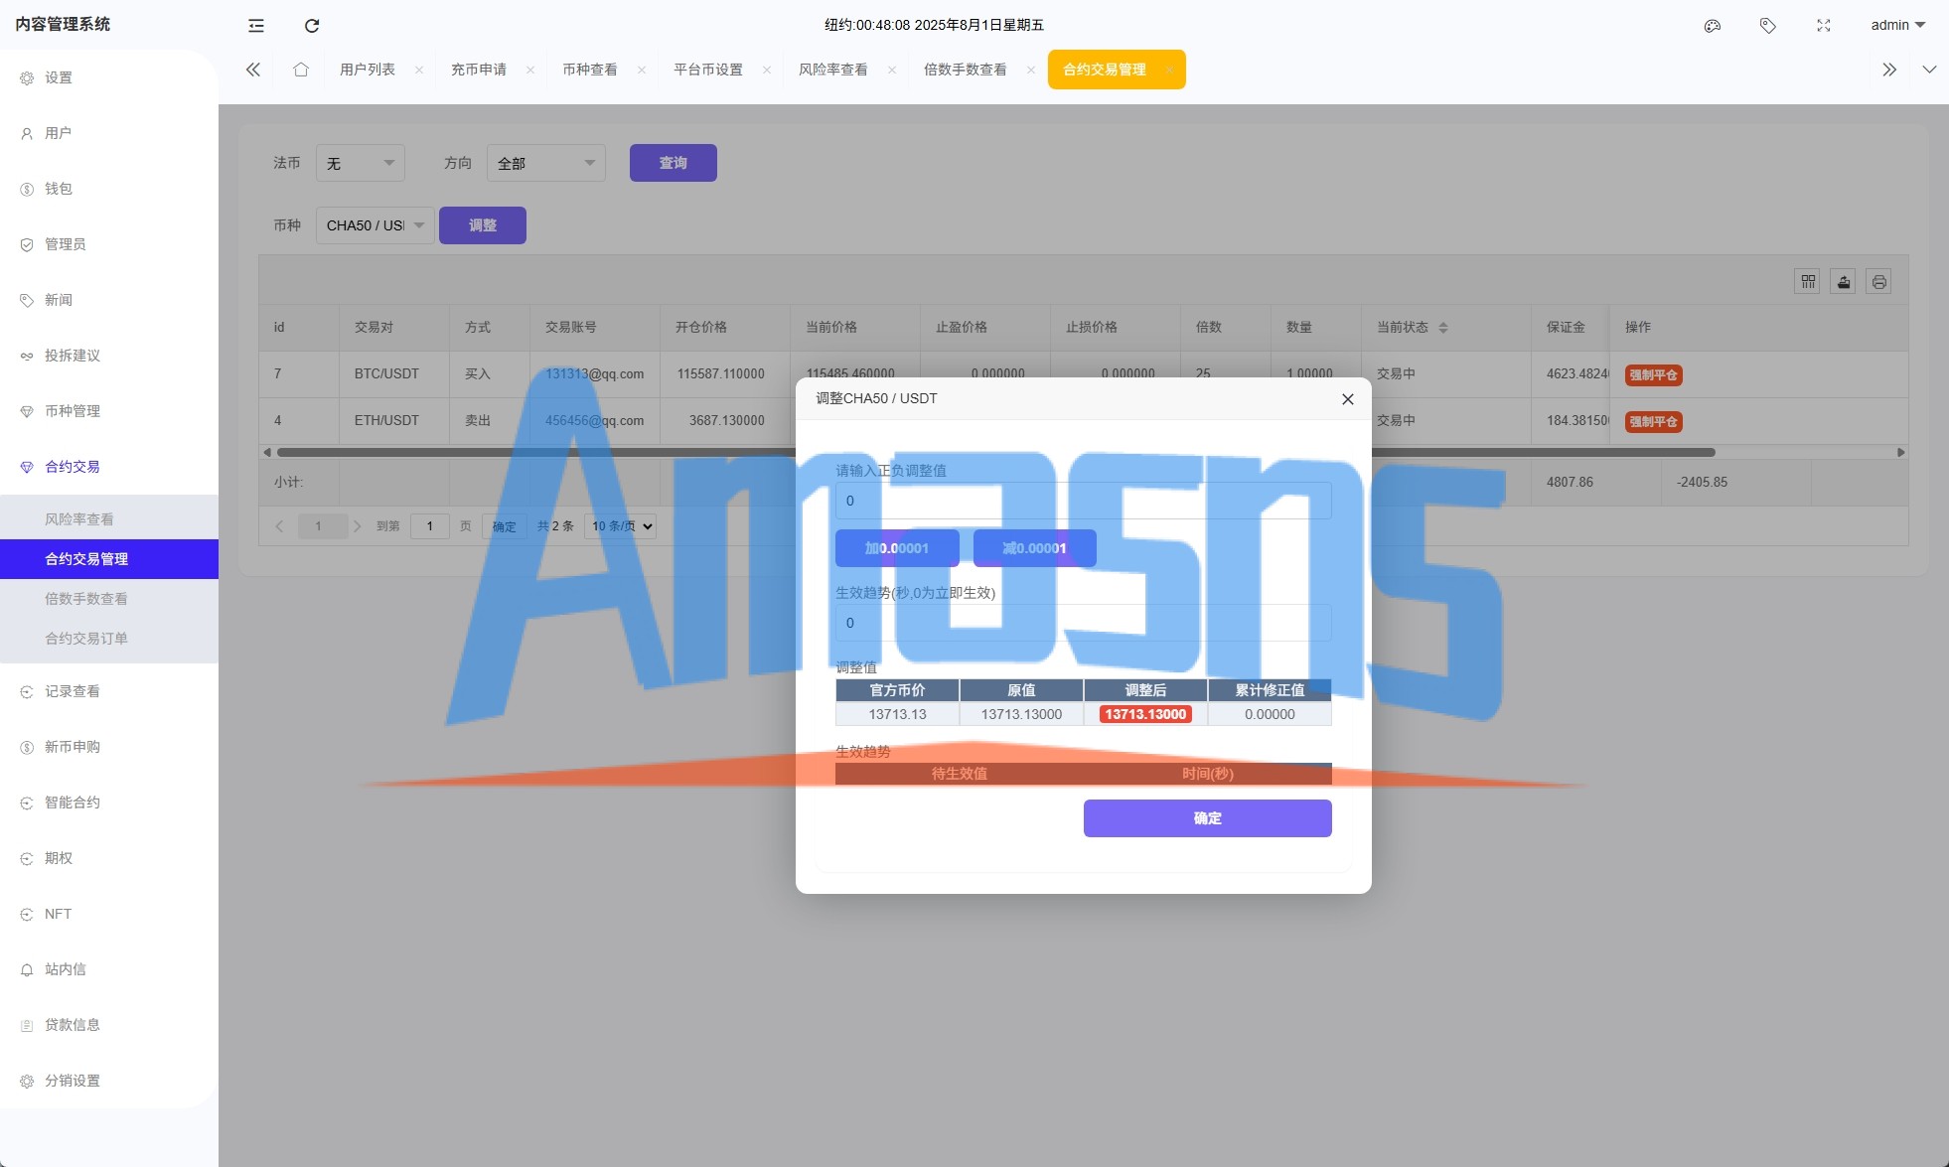Switch to 倍数手数查看 tab

966,70
